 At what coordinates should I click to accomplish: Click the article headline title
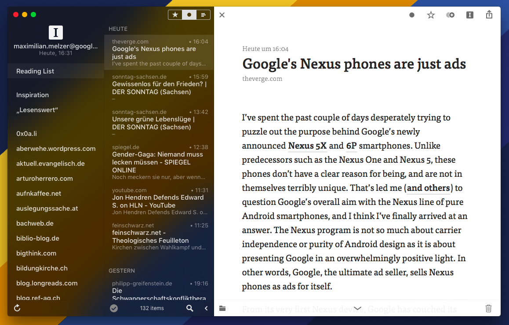[354, 64]
